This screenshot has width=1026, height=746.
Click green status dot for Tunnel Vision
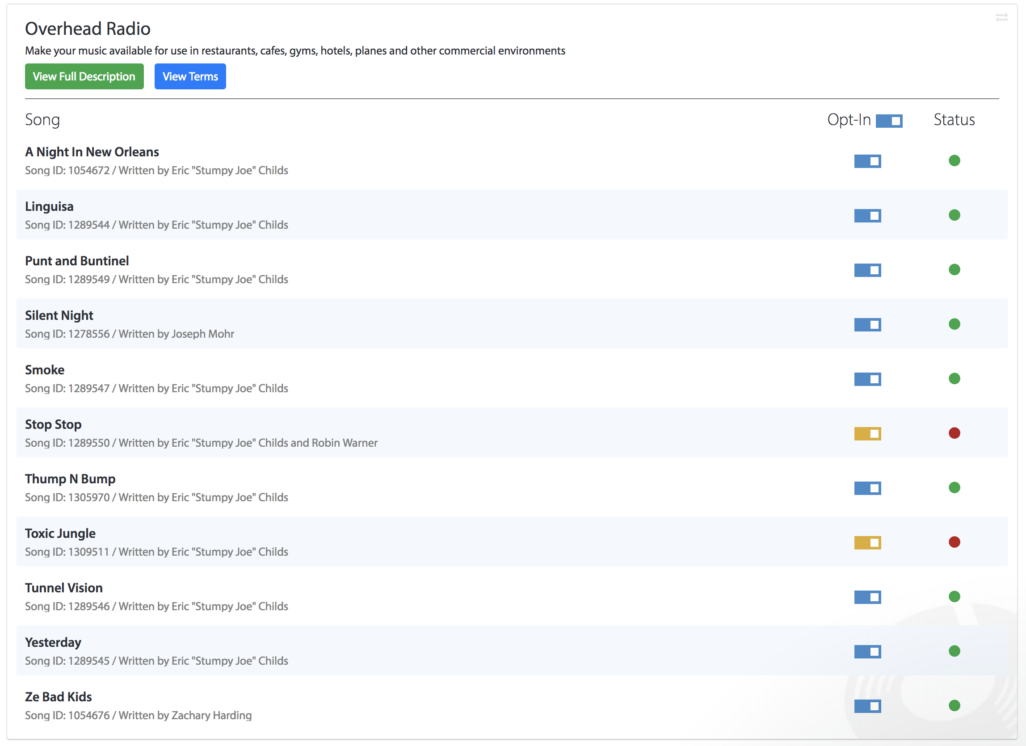click(954, 596)
